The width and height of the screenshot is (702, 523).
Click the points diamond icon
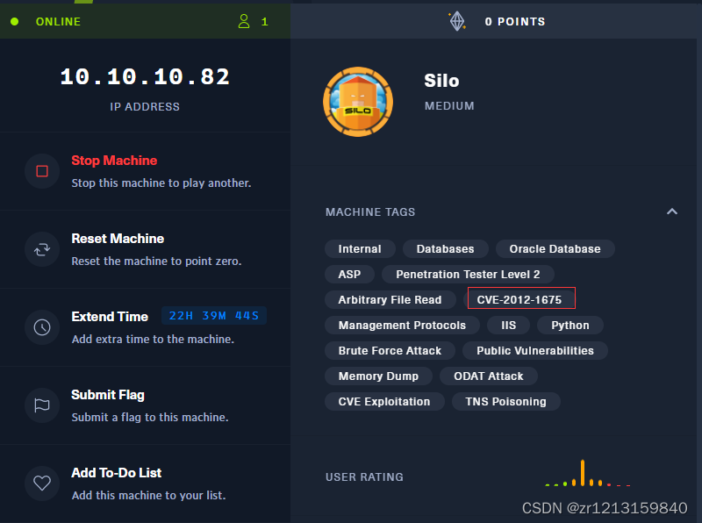point(457,21)
